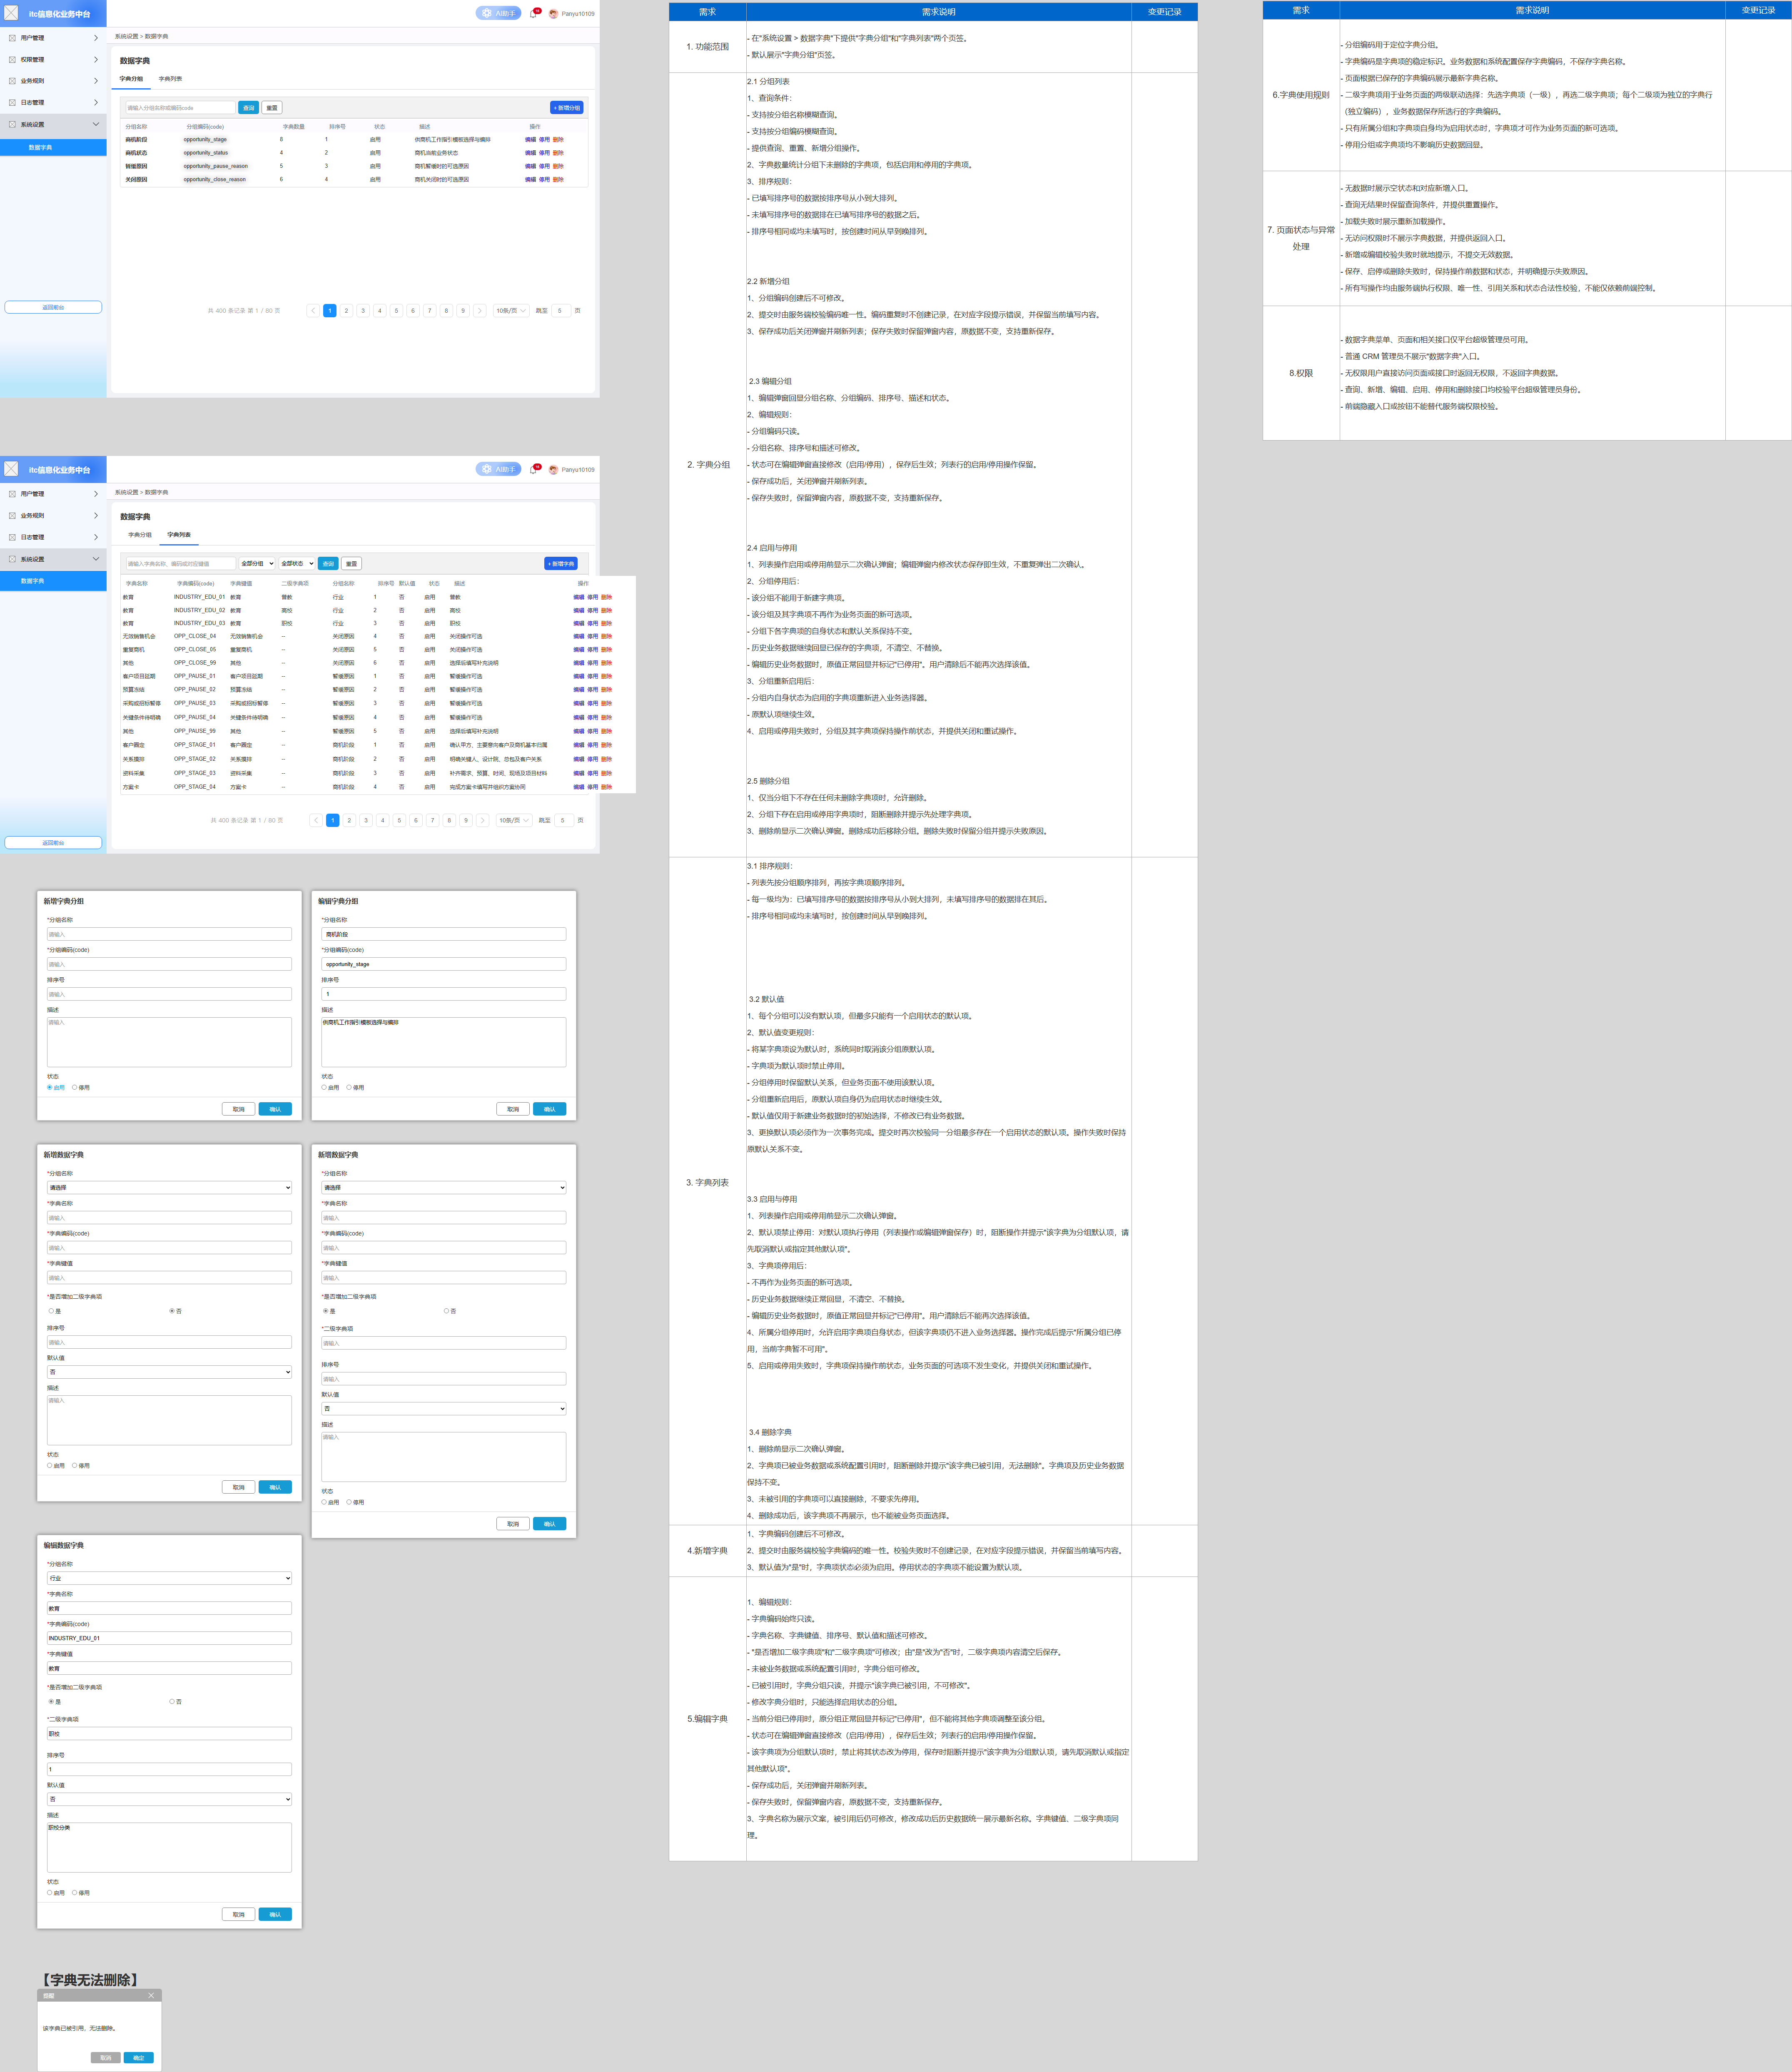The height and width of the screenshot is (2072, 1792).
Task: Close the 提醒 dialog with the X icon
Action: click(151, 1995)
